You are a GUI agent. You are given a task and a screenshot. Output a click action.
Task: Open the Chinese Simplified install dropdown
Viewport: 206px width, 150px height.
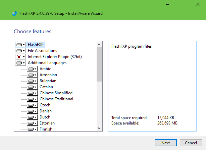(33, 93)
